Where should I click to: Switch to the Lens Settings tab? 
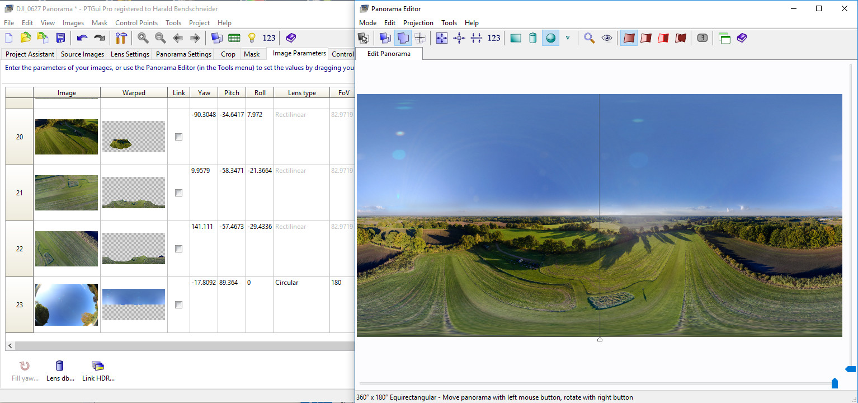tap(130, 54)
